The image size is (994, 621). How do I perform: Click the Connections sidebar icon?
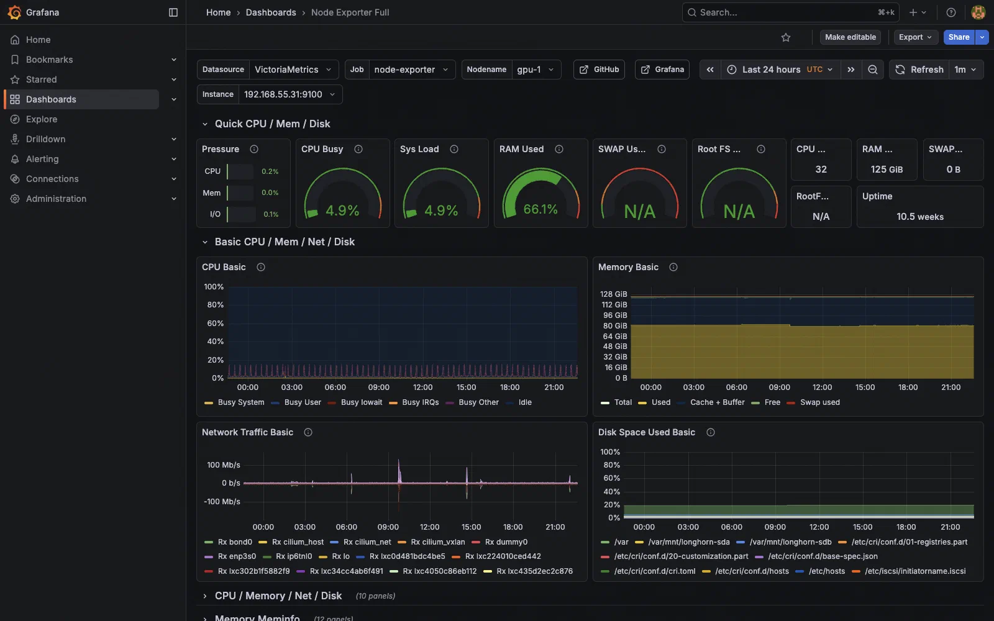click(x=15, y=179)
